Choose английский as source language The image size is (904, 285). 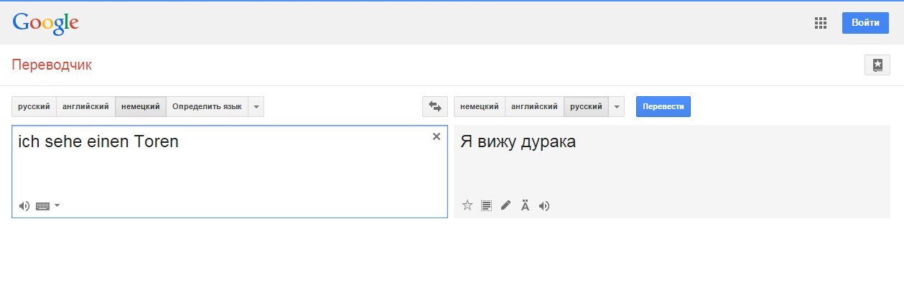85,106
